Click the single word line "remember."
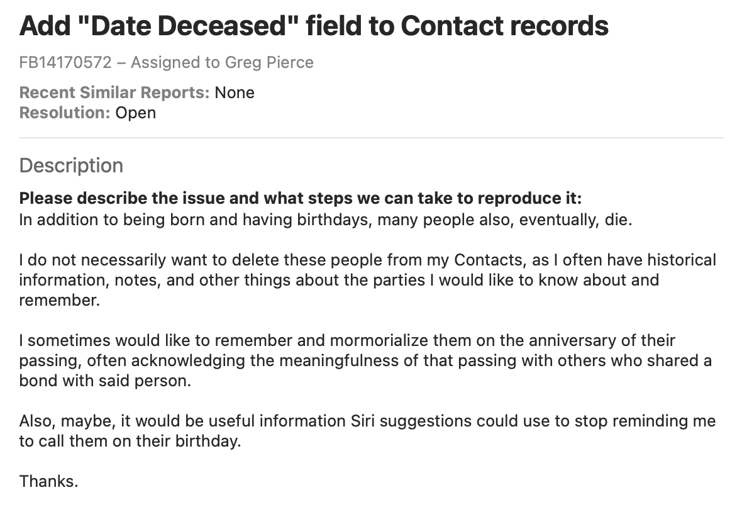Screen dimensions: 742x507 click(59, 300)
